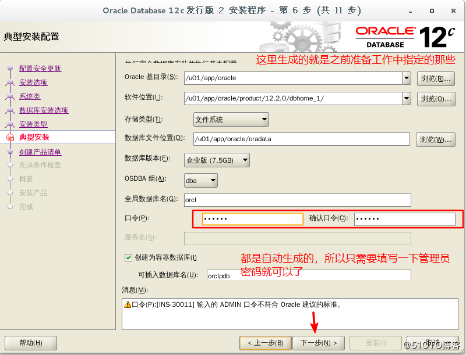The height and width of the screenshot is (355, 466).
Task: Expand the 软件位置 dropdown arrow
Action: click(x=407, y=98)
